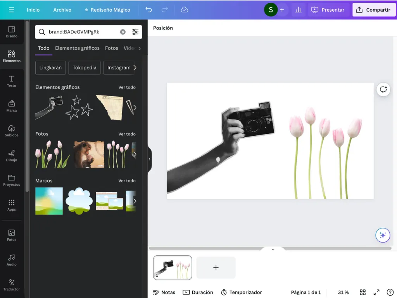The image size is (397, 298).
Task: Open the Elementos sidebar panel
Action: (x=12, y=56)
